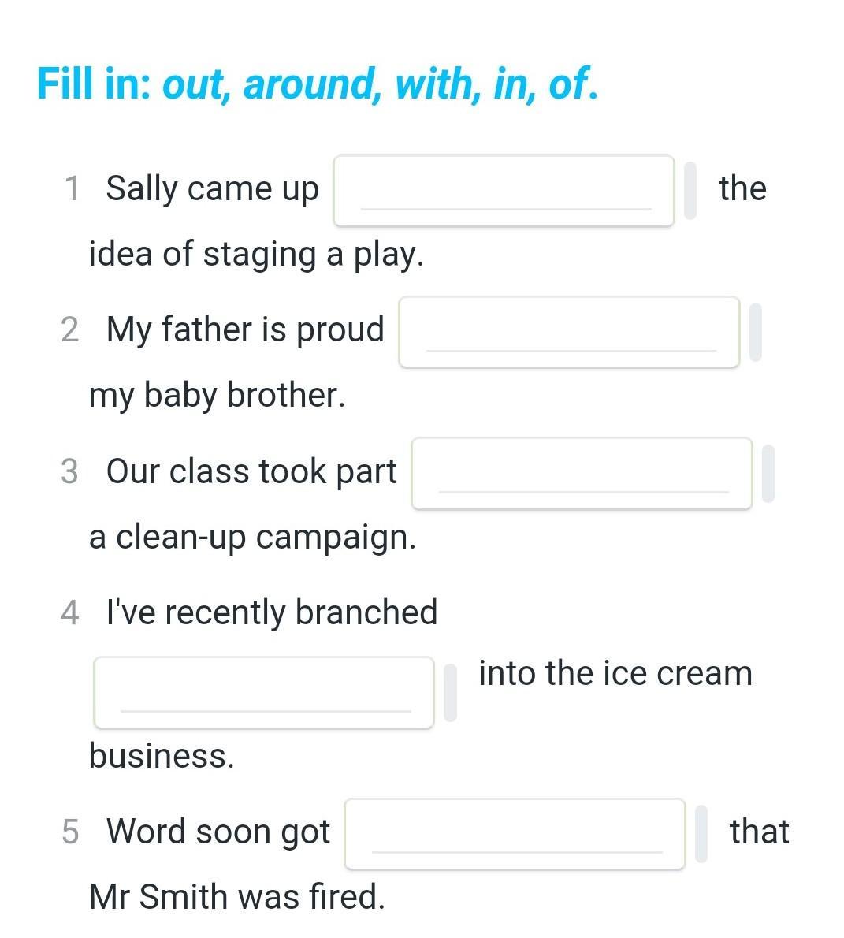
Task: Click the gray marker beside sentence 2's blank
Action: pos(756,332)
